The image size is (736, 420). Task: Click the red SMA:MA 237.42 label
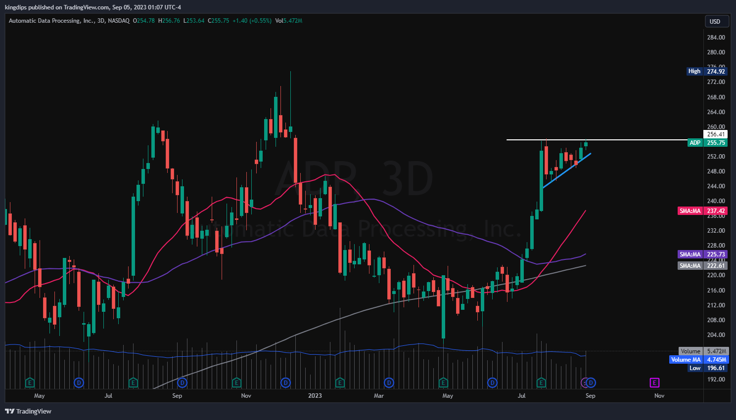[x=702, y=211]
